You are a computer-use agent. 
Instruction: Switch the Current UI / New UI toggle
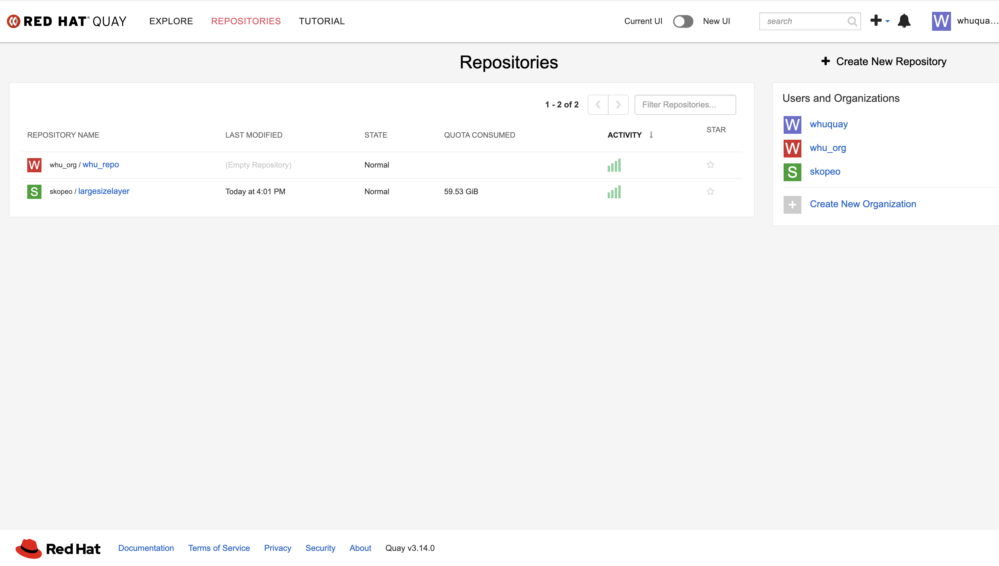tap(683, 21)
